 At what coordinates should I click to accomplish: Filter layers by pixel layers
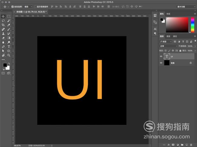pos(175,41)
